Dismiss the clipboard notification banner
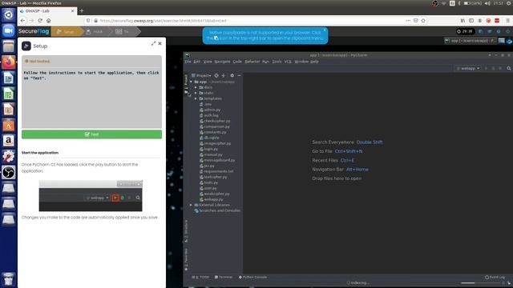513x288 pixels. pyautogui.click(x=325, y=30)
